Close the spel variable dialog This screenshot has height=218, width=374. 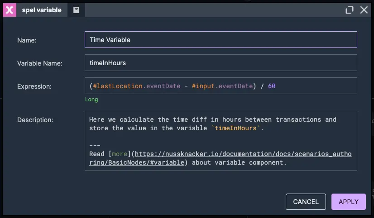(364, 10)
